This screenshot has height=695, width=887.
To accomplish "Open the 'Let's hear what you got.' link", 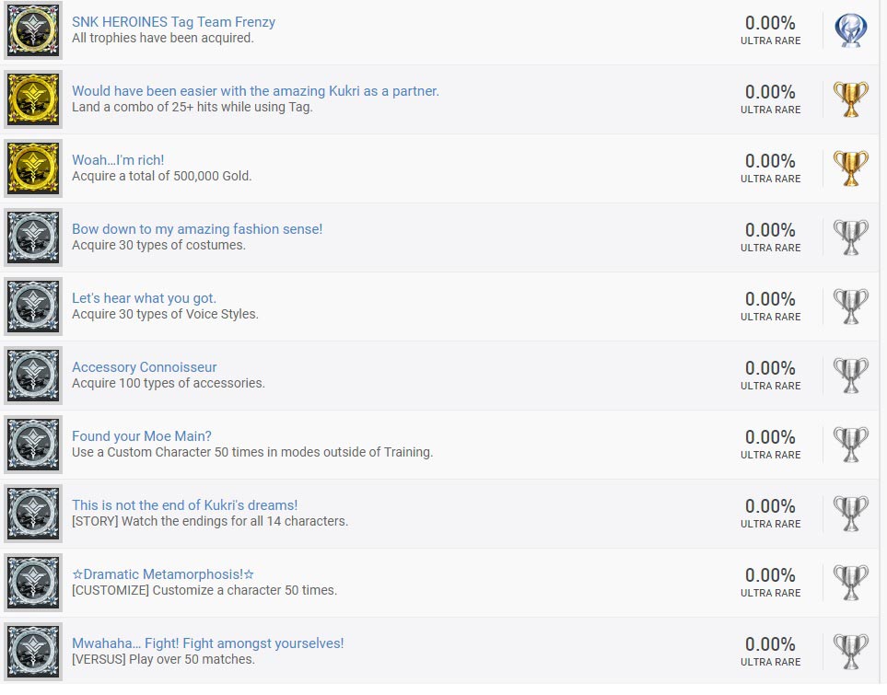I will (145, 298).
